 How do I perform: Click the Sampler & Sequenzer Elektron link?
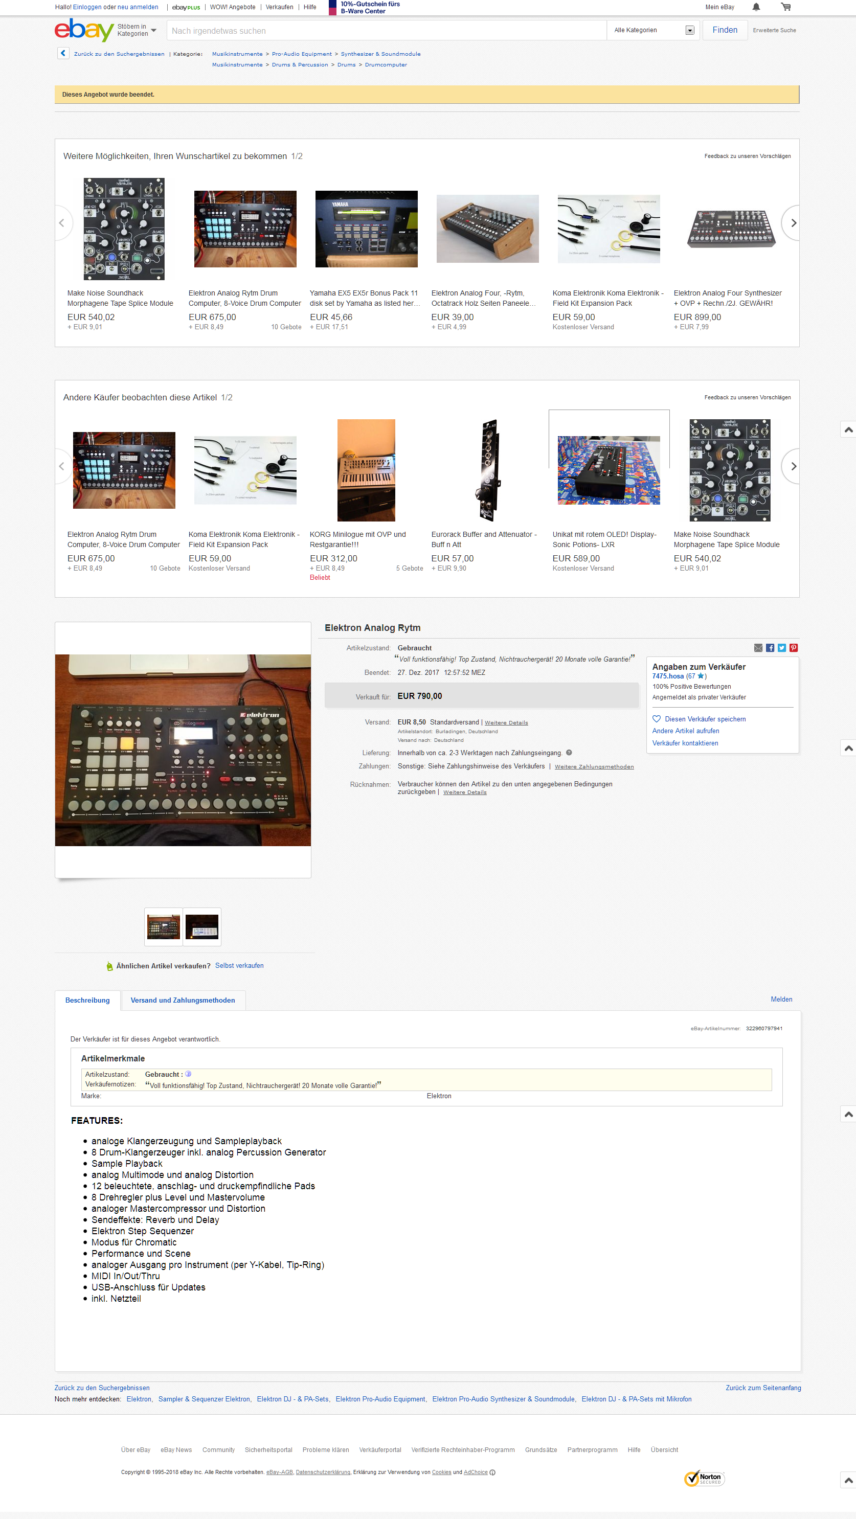(205, 1399)
